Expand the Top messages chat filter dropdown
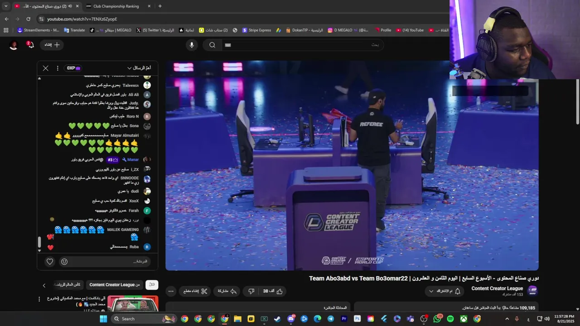The width and height of the screenshot is (580, 326). (139, 68)
